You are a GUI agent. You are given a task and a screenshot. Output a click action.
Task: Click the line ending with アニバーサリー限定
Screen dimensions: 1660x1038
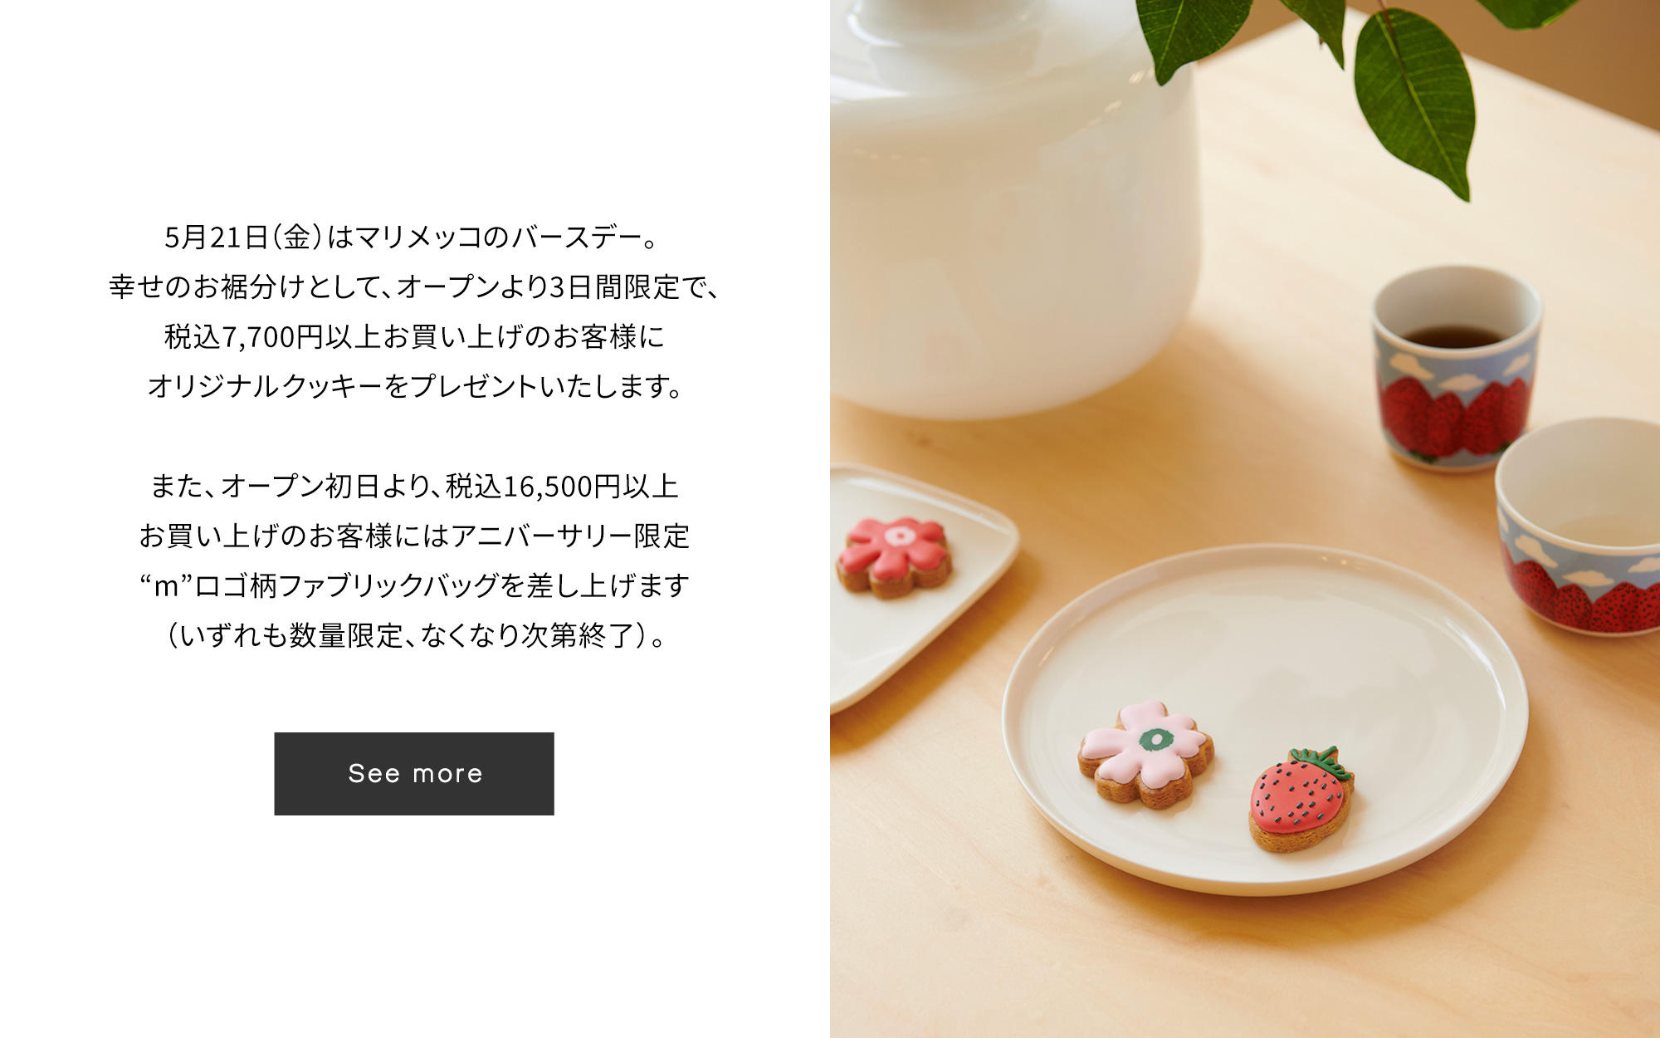pos(413,536)
